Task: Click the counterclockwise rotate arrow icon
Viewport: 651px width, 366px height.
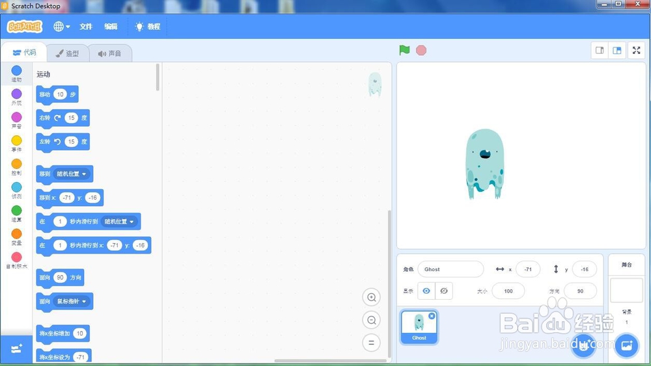Action: tap(57, 142)
